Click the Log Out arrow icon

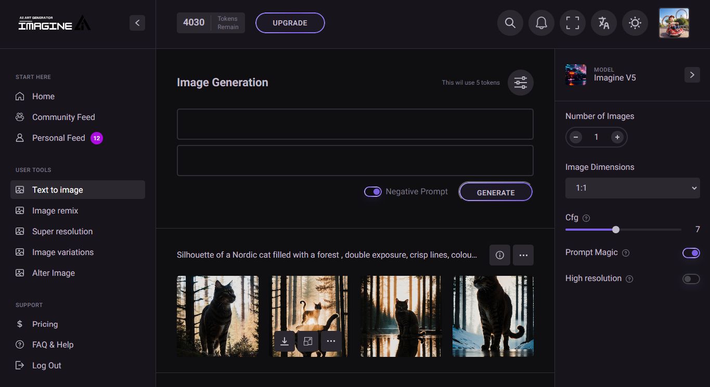20,365
